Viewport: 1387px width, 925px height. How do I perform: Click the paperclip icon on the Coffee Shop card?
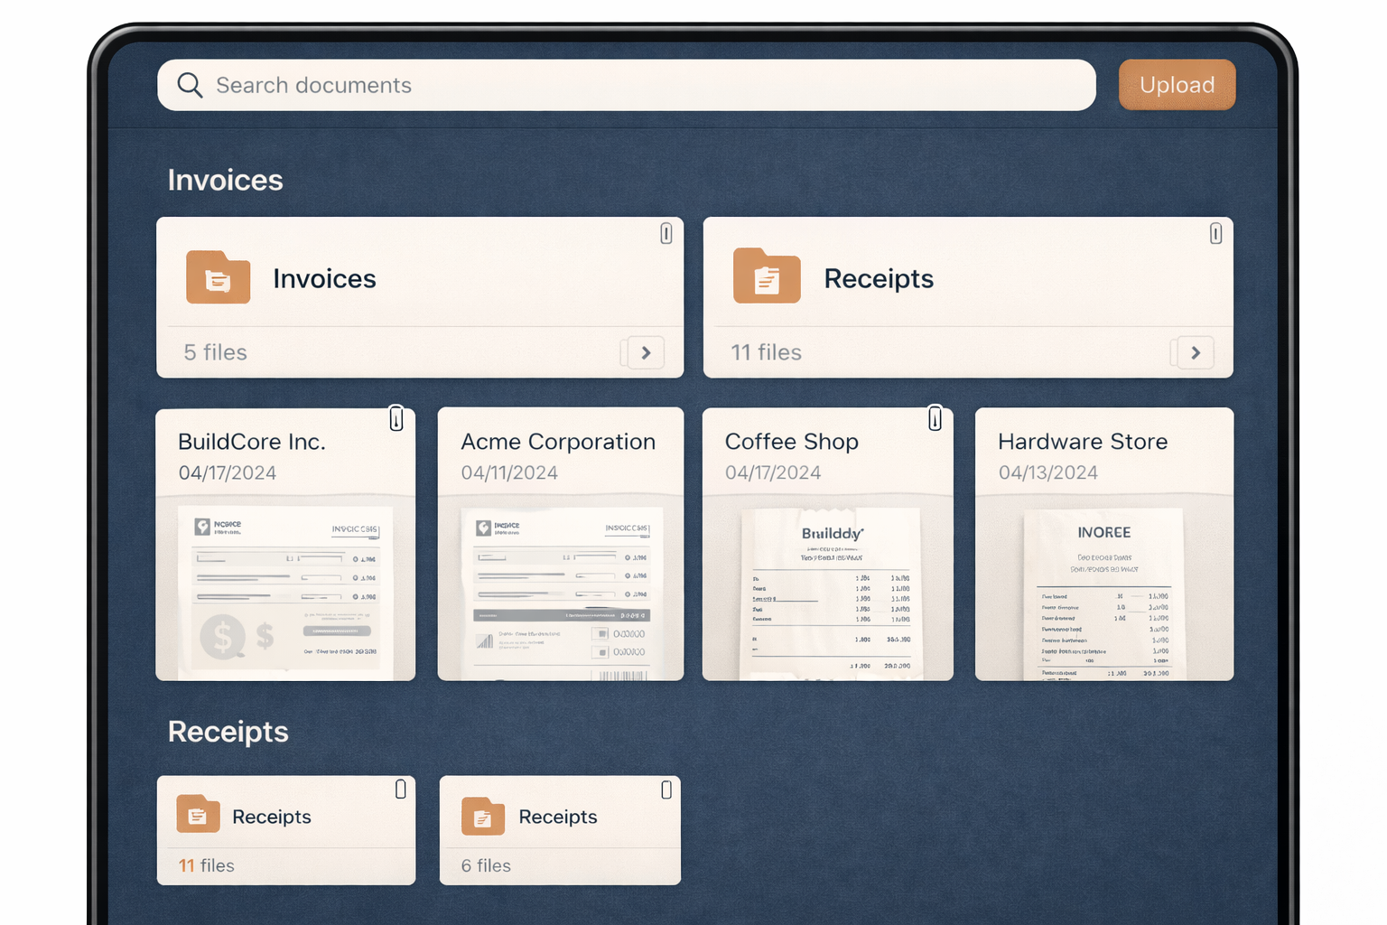936,418
